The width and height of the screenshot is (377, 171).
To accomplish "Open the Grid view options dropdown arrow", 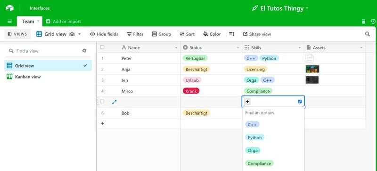I will (x=79, y=34).
